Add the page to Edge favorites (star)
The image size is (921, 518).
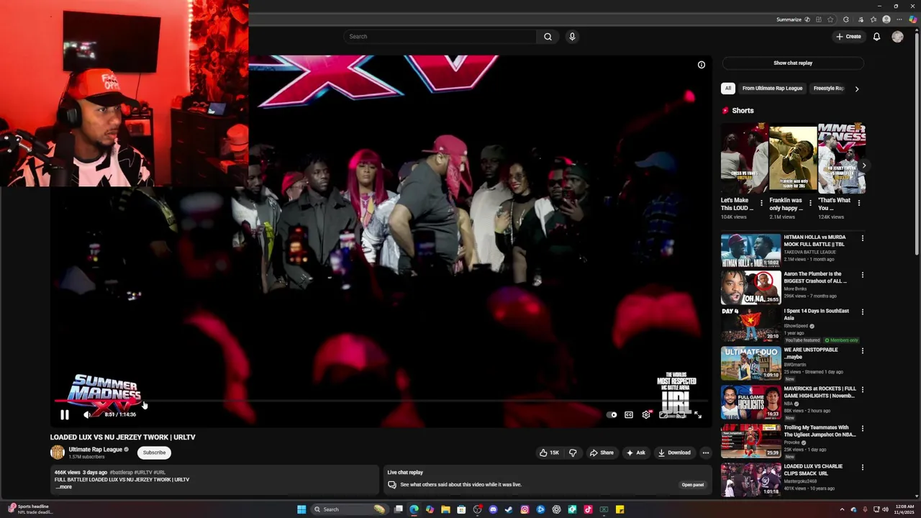830,19
